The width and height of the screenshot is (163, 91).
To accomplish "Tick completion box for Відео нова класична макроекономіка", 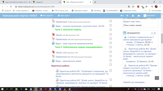I will (111, 43).
